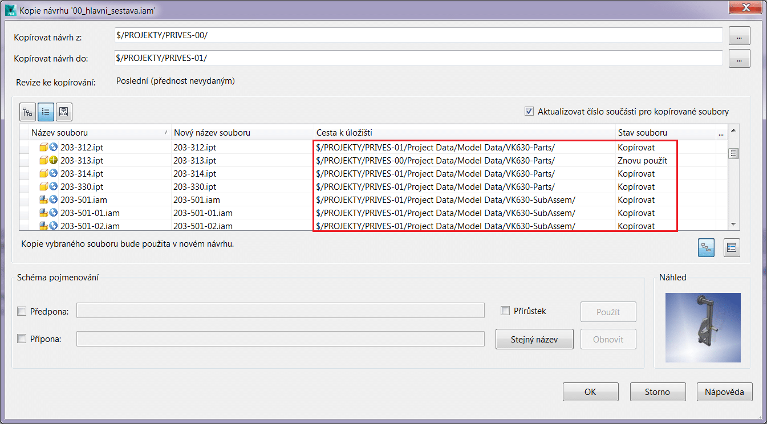Click the Kopírovat návrh z path field

[x=419, y=35]
